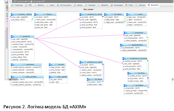Click the options gear icon on customers table

click(x=13, y=65)
